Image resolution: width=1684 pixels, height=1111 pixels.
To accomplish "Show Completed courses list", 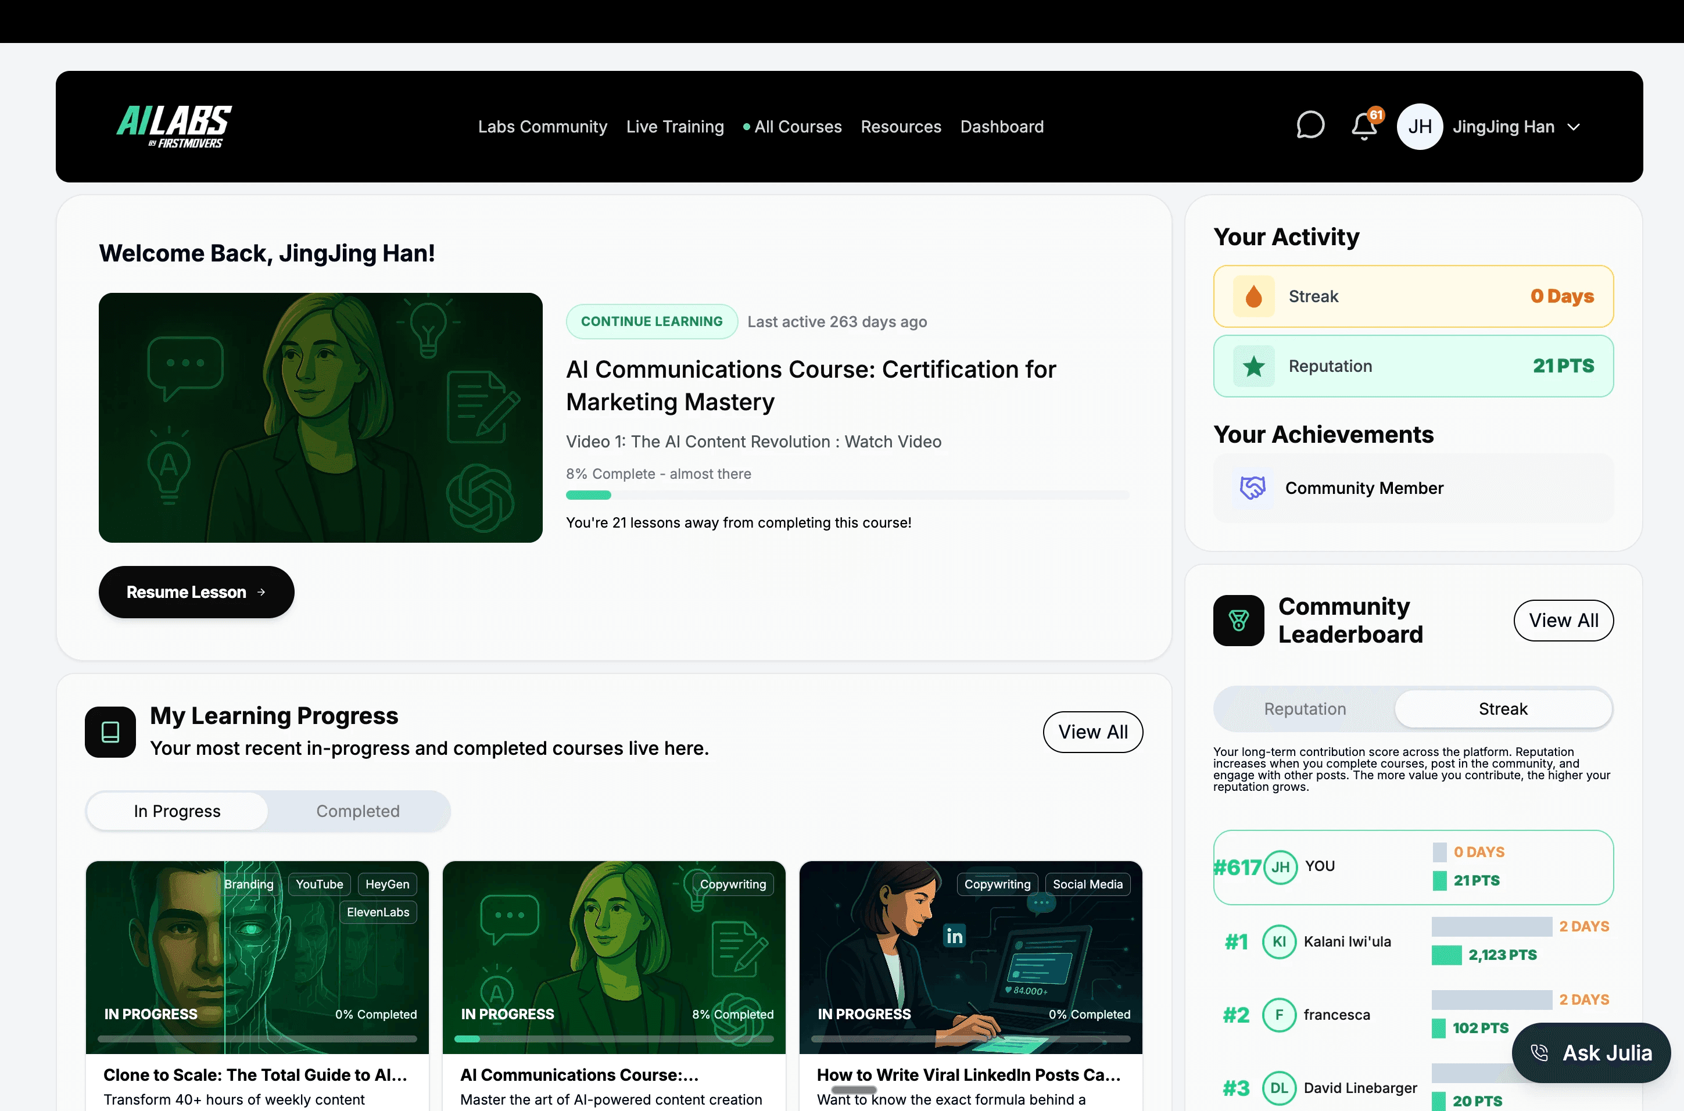I will pyautogui.click(x=358, y=811).
